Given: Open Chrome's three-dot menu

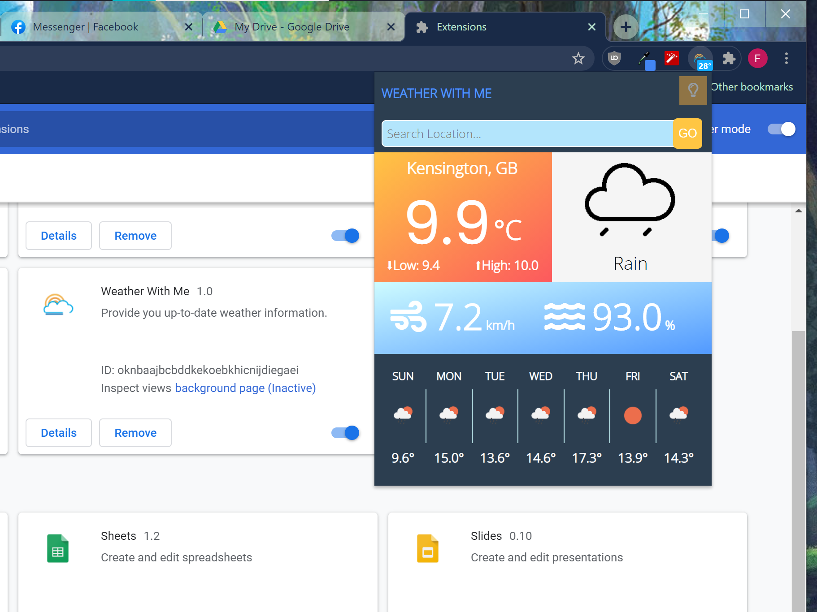Looking at the screenshot, I should tap(786, 58).
